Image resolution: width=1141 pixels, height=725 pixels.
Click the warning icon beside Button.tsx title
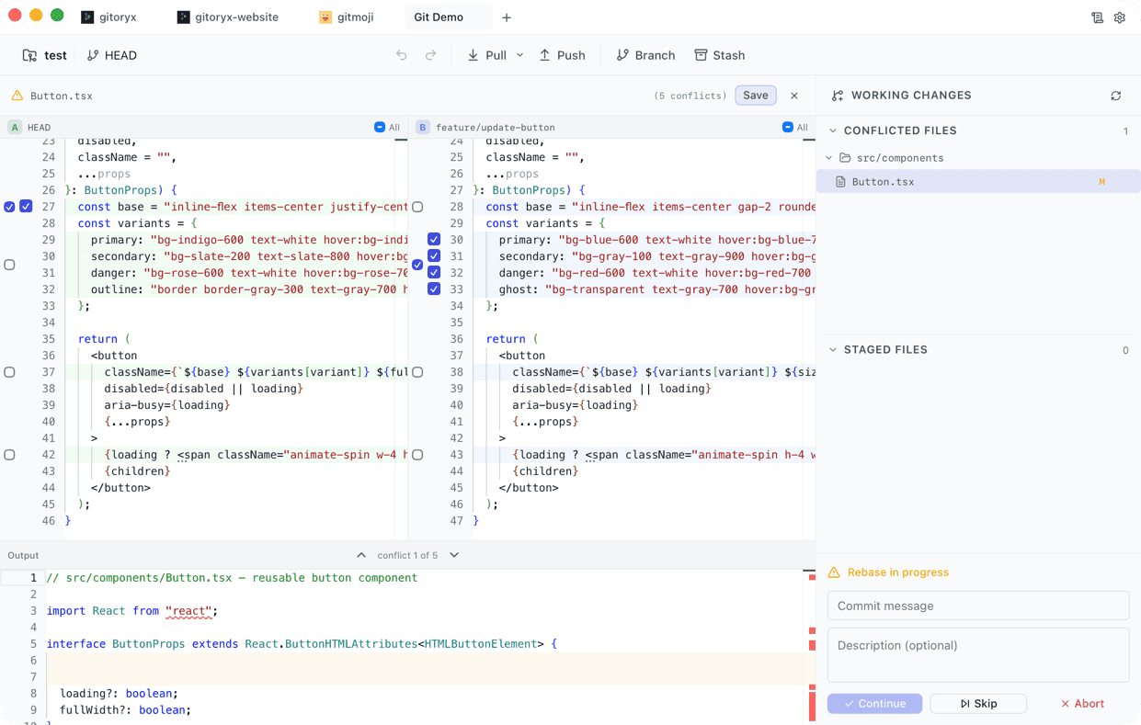tap(17, 96)
